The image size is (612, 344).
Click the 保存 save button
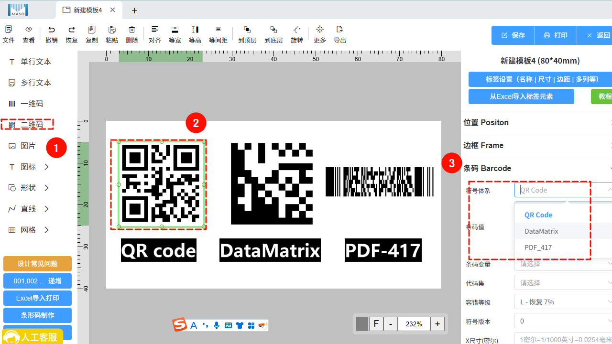click(513, 35)
